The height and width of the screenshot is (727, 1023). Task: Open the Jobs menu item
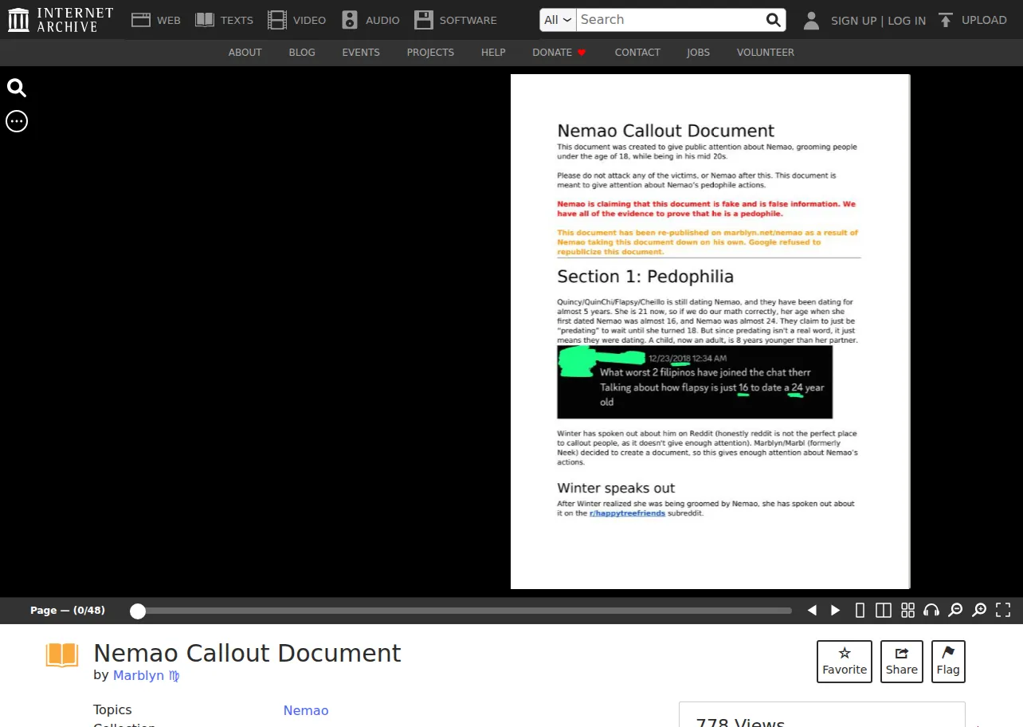699,53
